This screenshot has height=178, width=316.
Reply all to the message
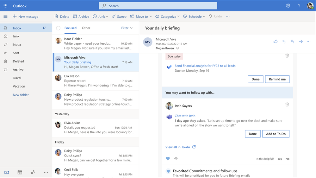(292, 41)
